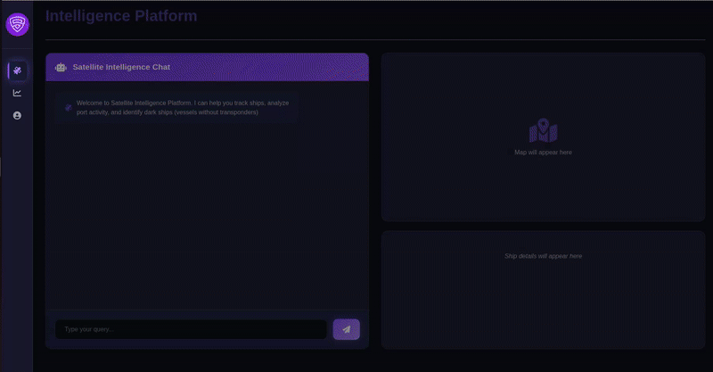Open the satellite tracking sidebar view

[17, 70]
